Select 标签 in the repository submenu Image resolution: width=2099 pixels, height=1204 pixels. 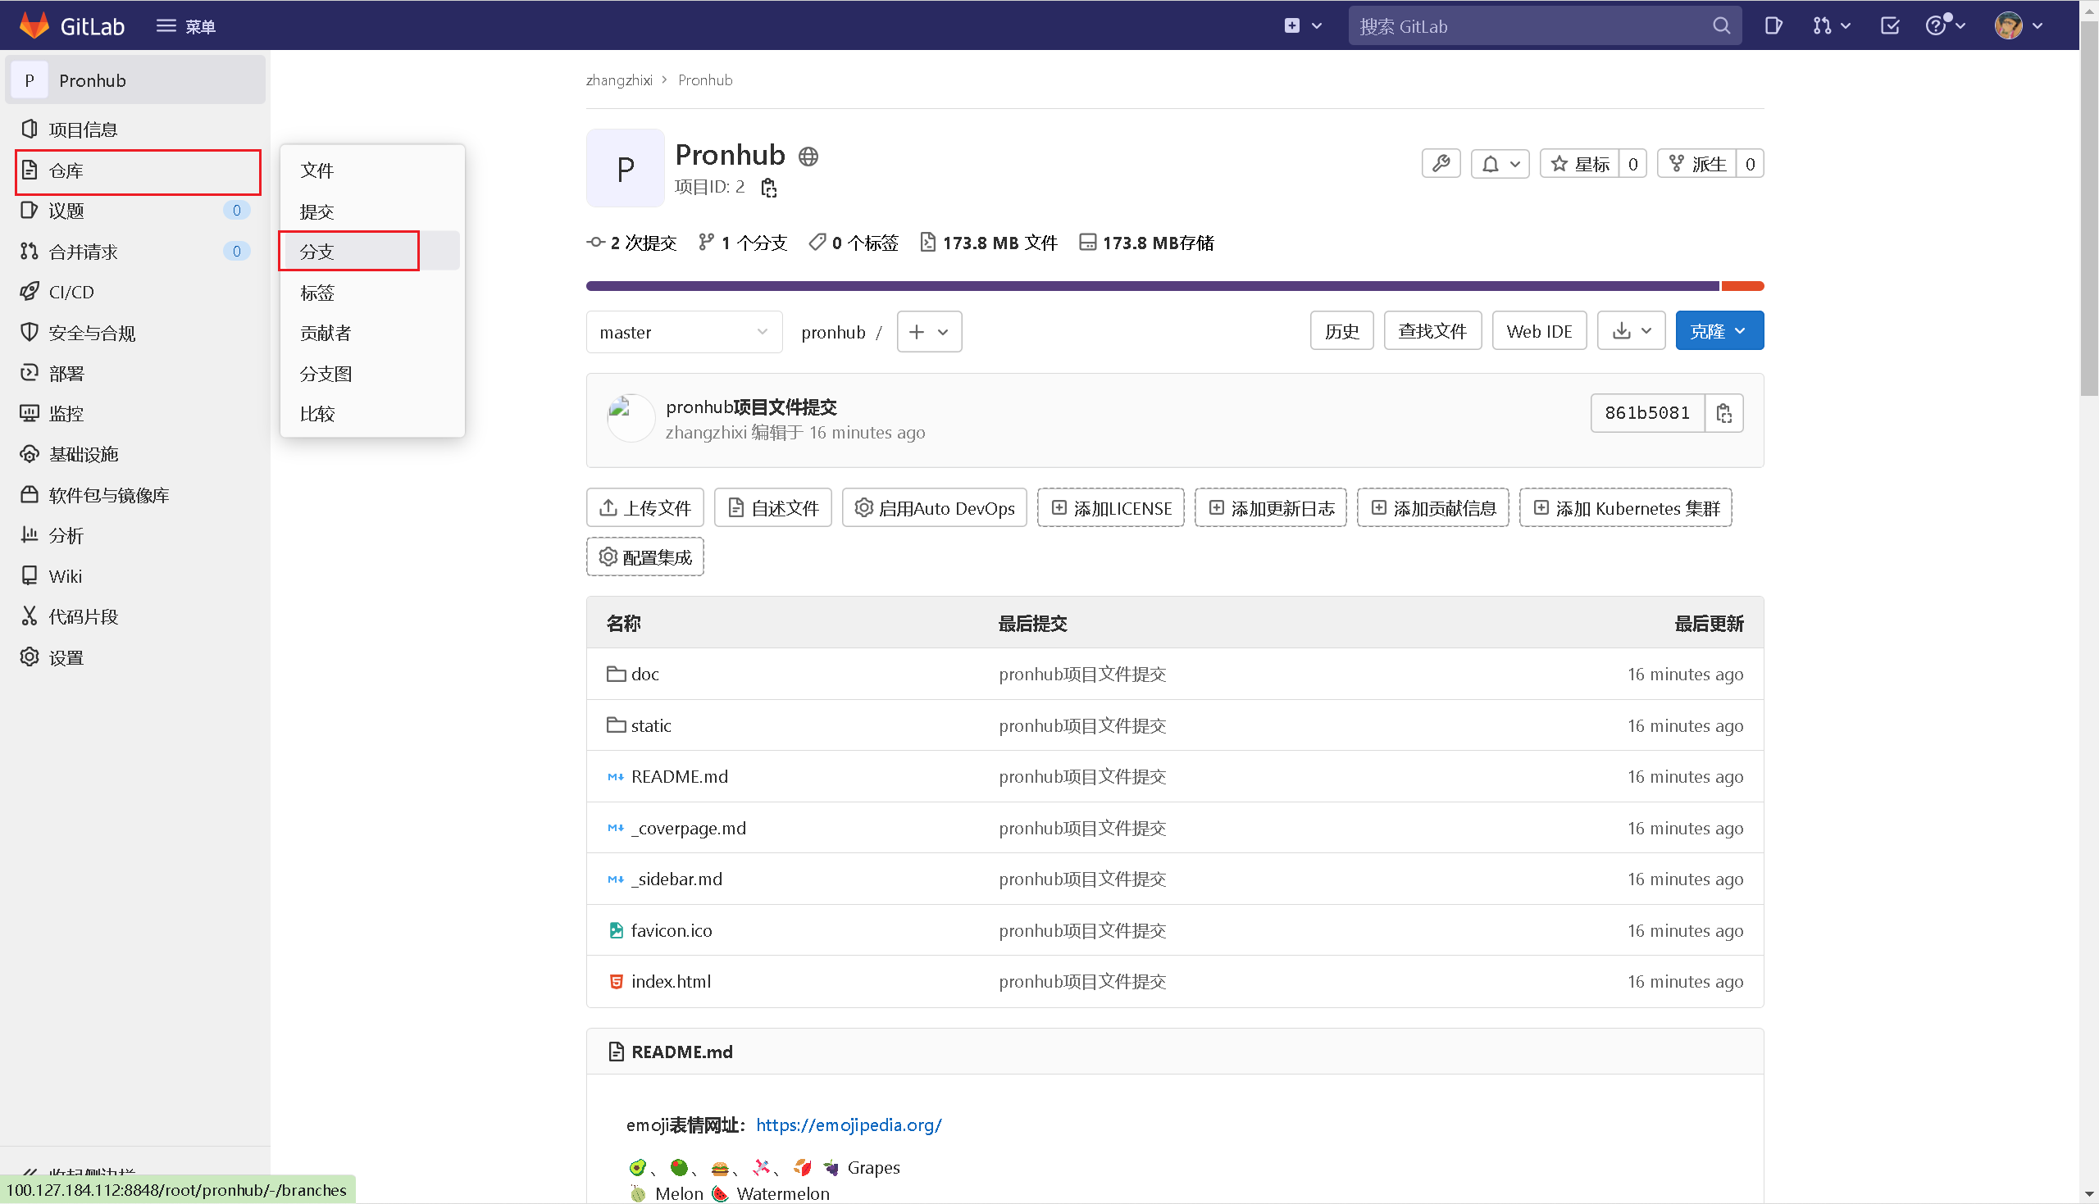[x=317, y=293]
